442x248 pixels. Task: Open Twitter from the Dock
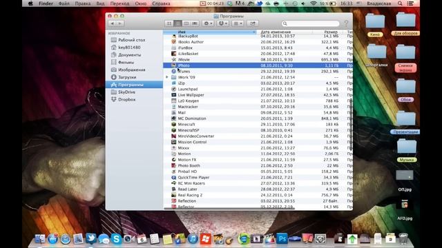point(90,238)
